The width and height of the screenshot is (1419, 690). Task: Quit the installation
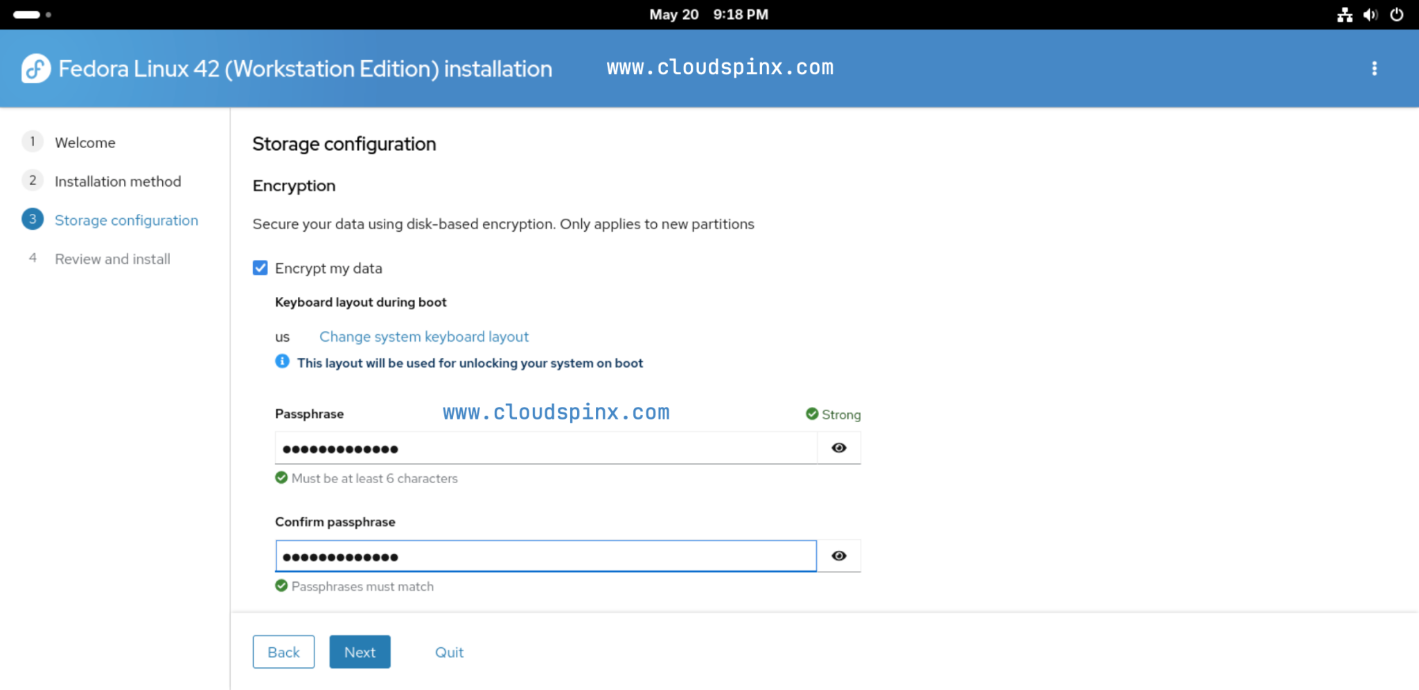tap(449, 651)
